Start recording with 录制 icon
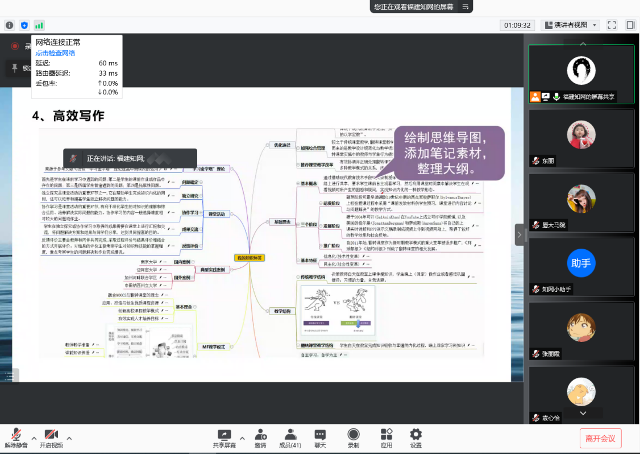Image resolution: width=640 pixels, height=454 pixels. pos(353,438)
